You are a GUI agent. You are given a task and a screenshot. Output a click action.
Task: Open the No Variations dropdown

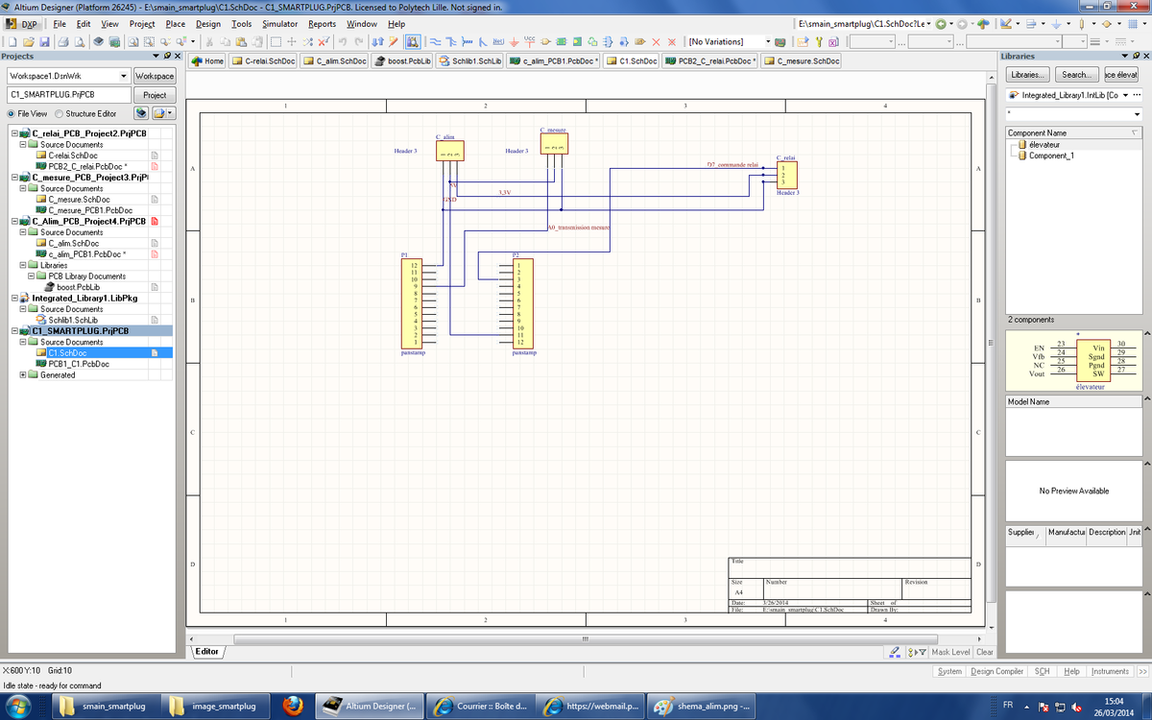point(767,42)
